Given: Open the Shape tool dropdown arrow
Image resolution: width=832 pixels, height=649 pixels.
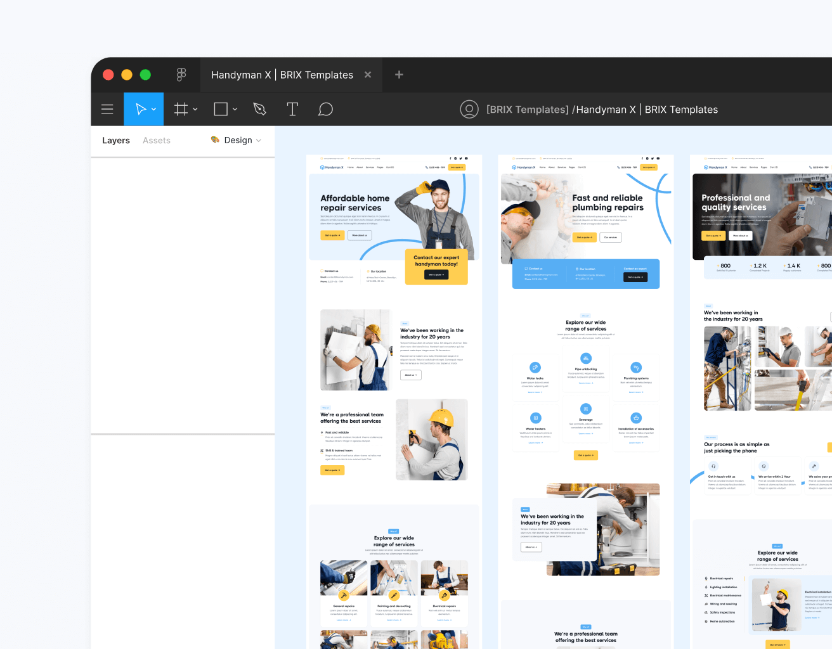Looking at the screenshot, I should pos(234,108).
